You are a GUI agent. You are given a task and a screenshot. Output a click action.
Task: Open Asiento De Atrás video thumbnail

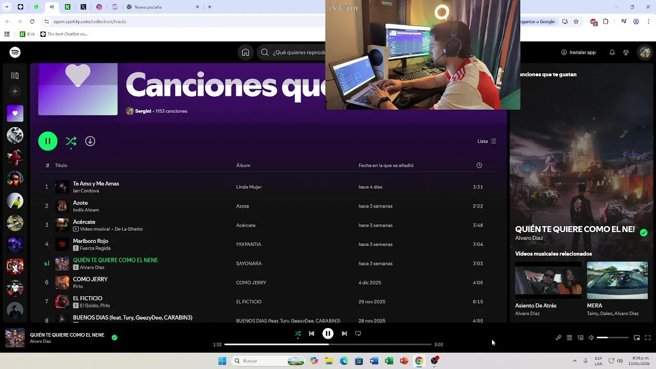pyautogui.click(x=548, y=280)
